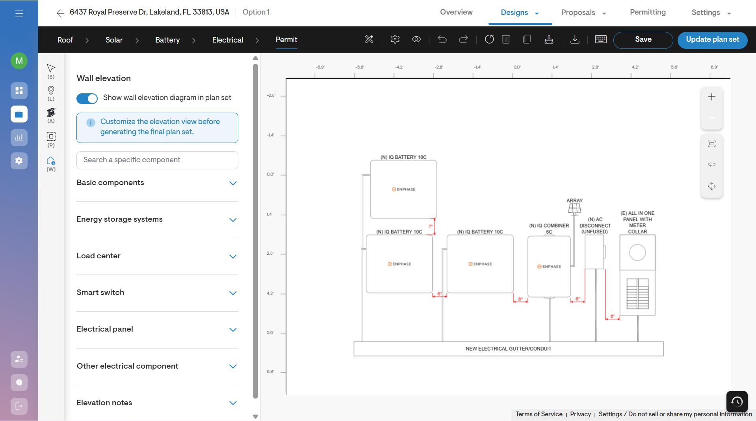
Task: Toggle Show wall elevation diagram switch
Action: [87, 98]
